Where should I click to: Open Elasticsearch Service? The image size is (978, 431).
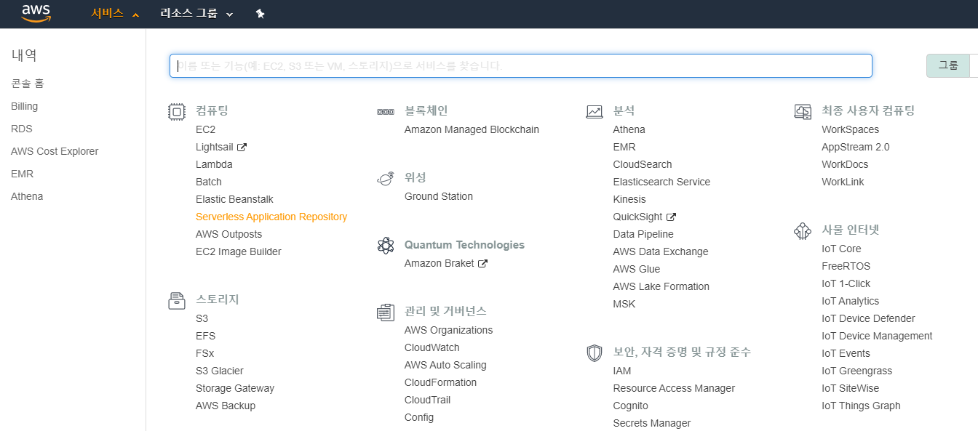(x=661, y=182)
